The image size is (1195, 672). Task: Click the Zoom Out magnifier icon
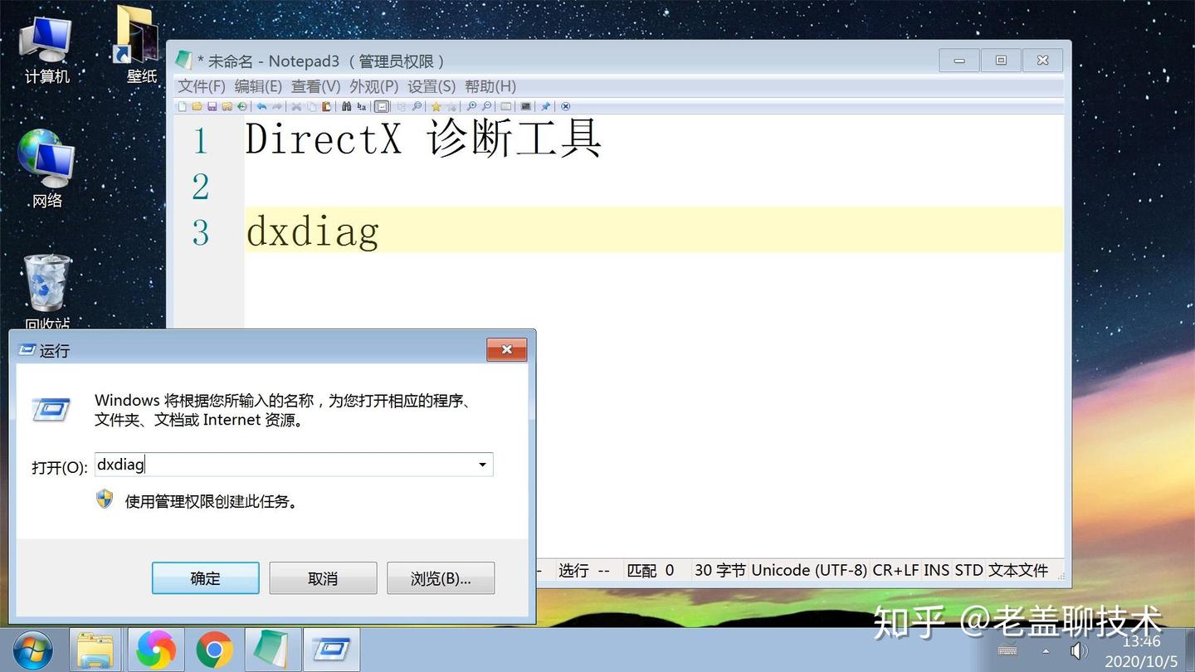(485, 106)
